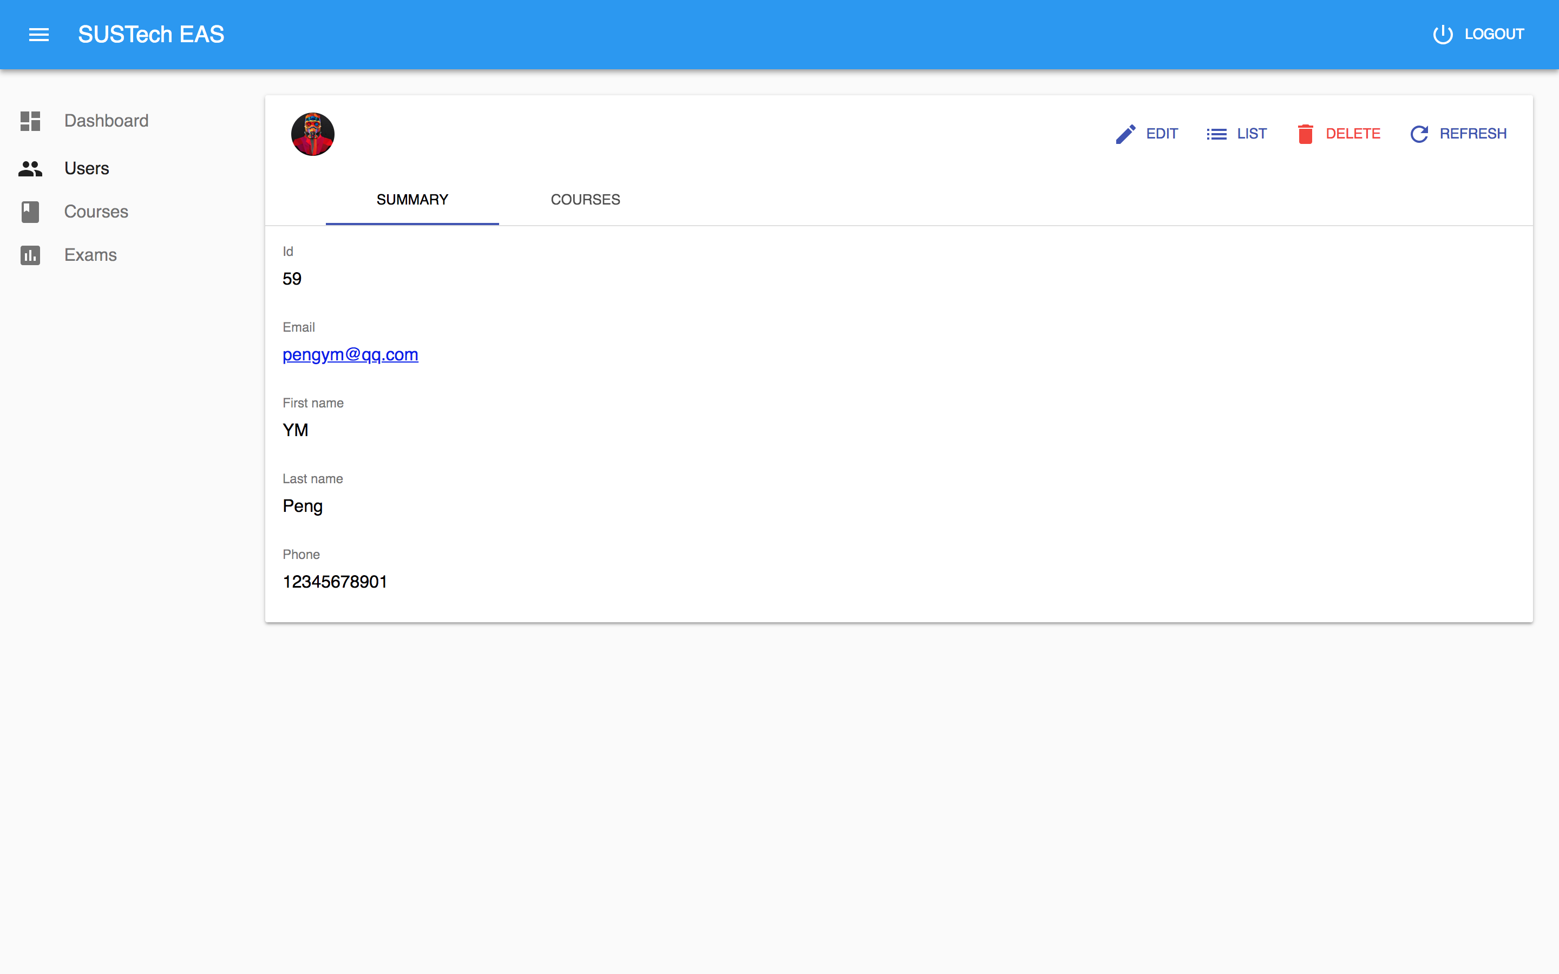Click the List lines icon
The width and height of the screenshot is (1559, 974).
[1216, 134]
